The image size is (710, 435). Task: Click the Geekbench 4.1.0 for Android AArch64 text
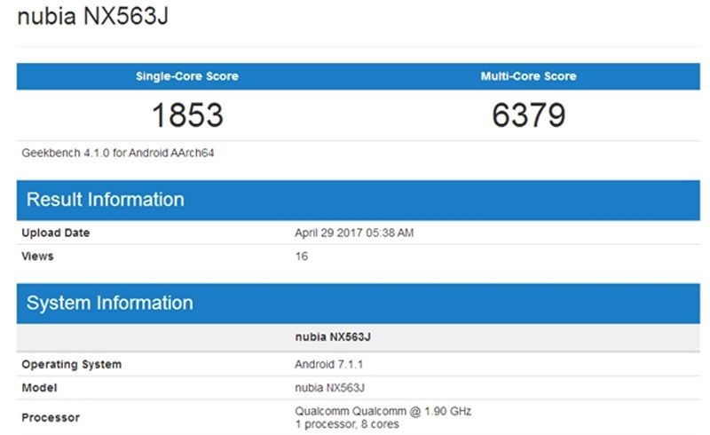118,153
